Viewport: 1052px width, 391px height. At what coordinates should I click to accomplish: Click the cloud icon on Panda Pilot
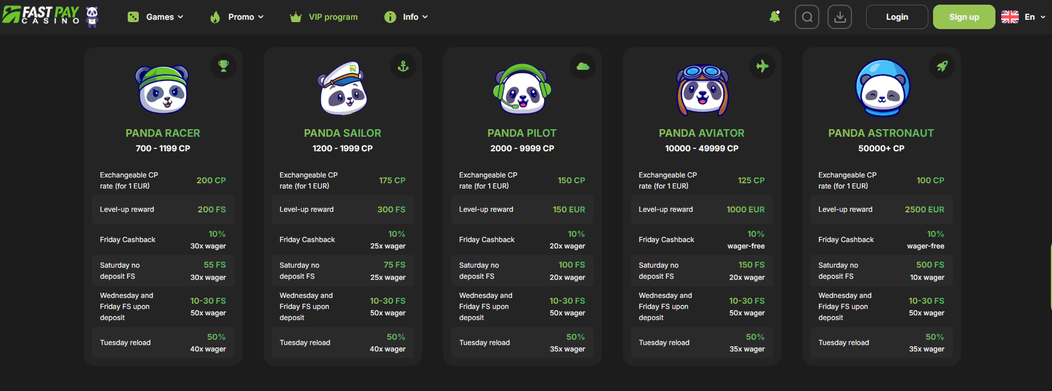click(583, 66)
